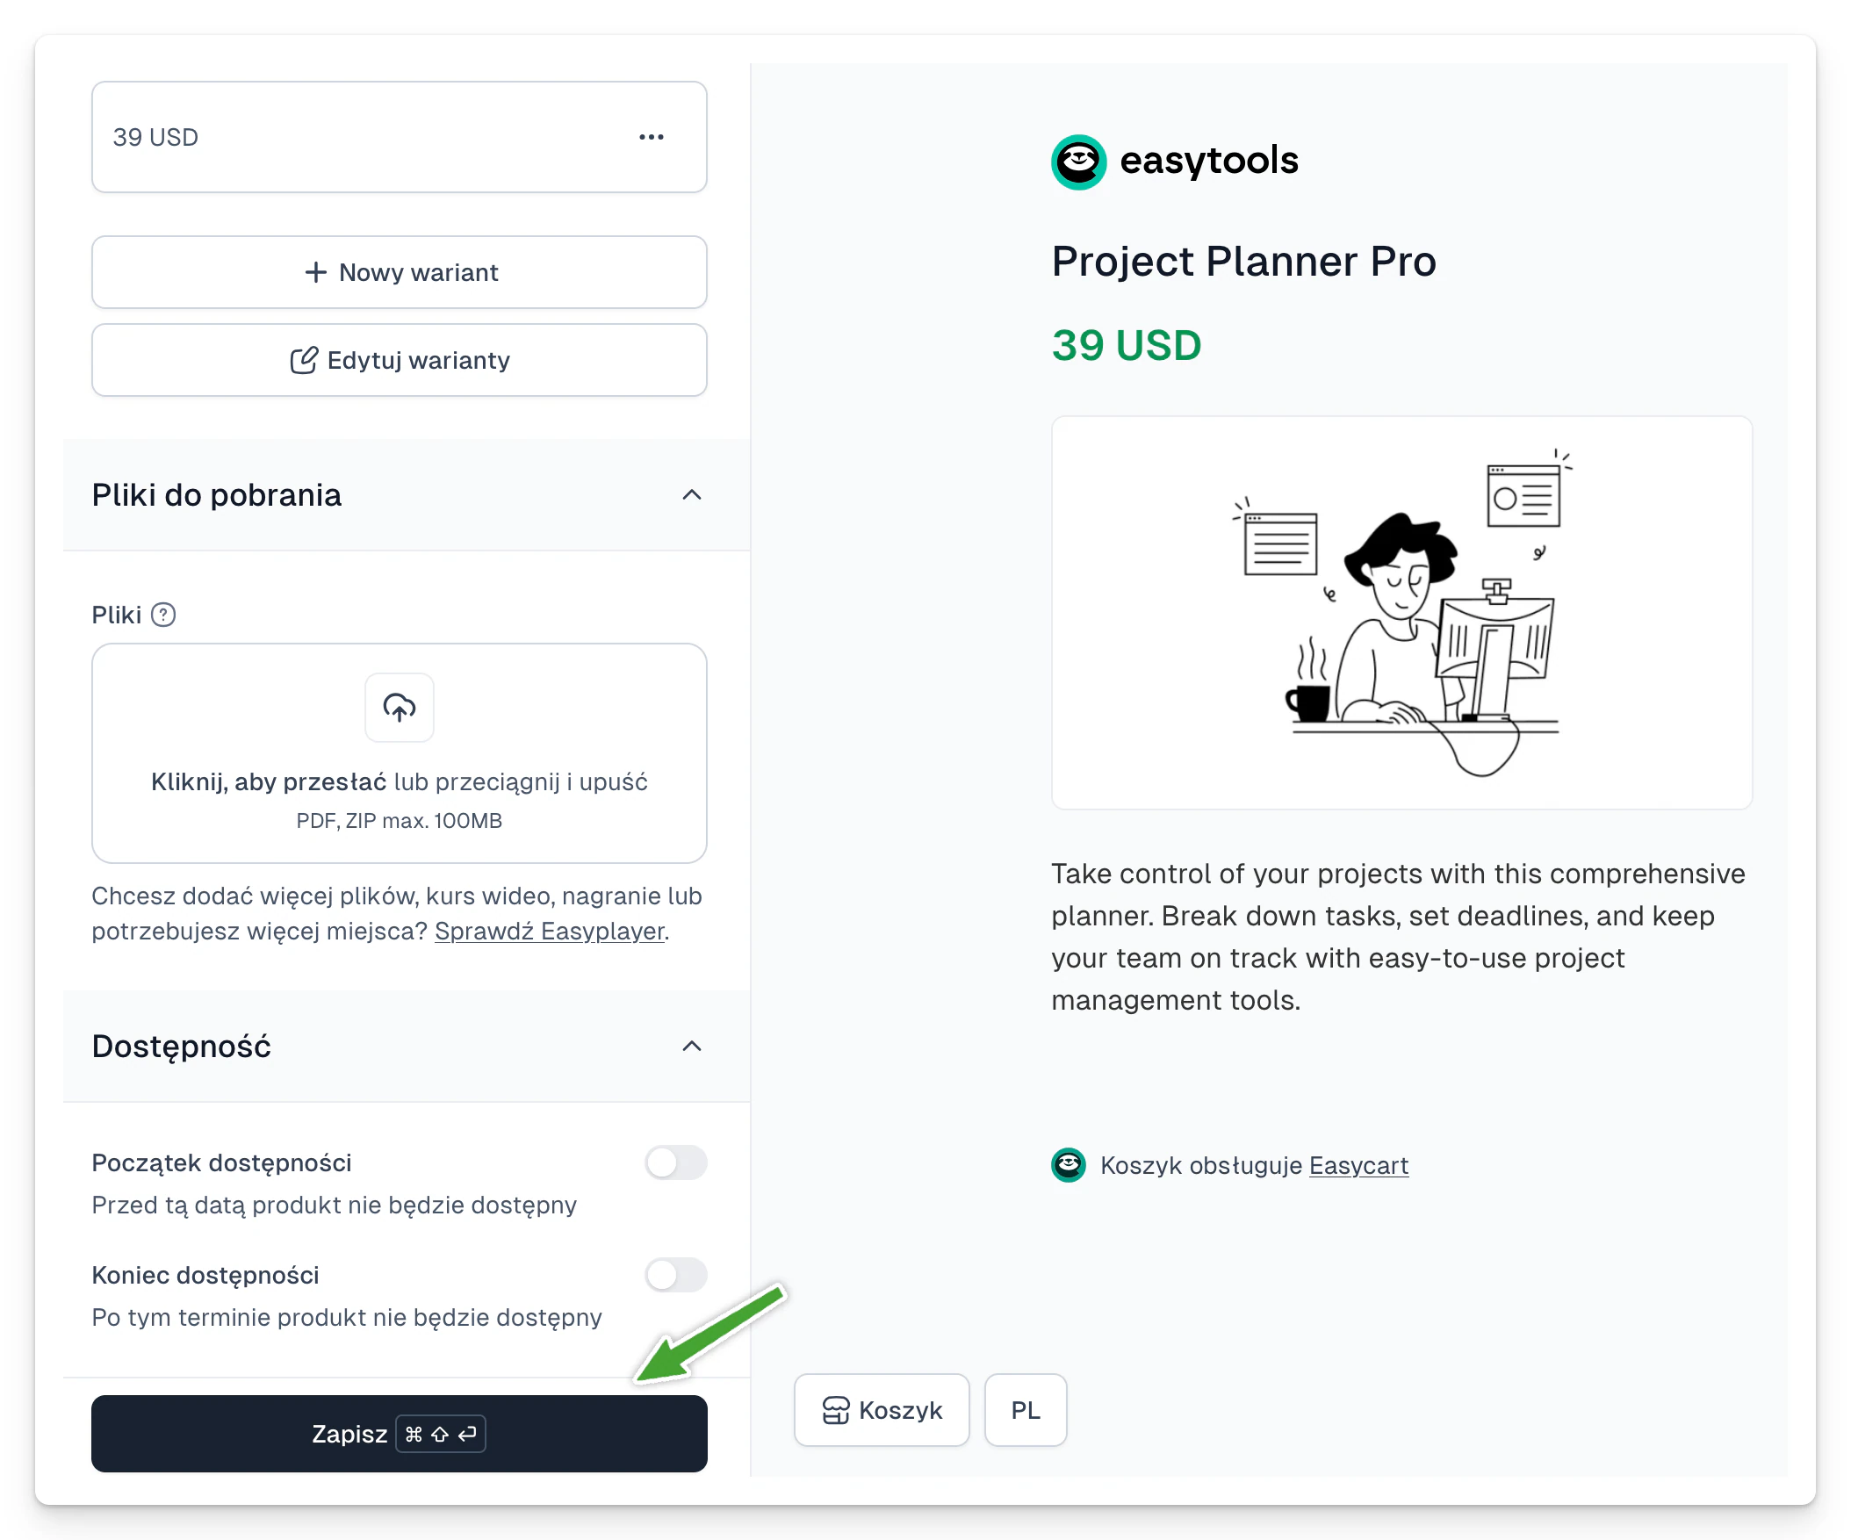1851x1540 pixels.
Task: Click the pencil icon in Edytuj warianty
Action: point(303,361)
